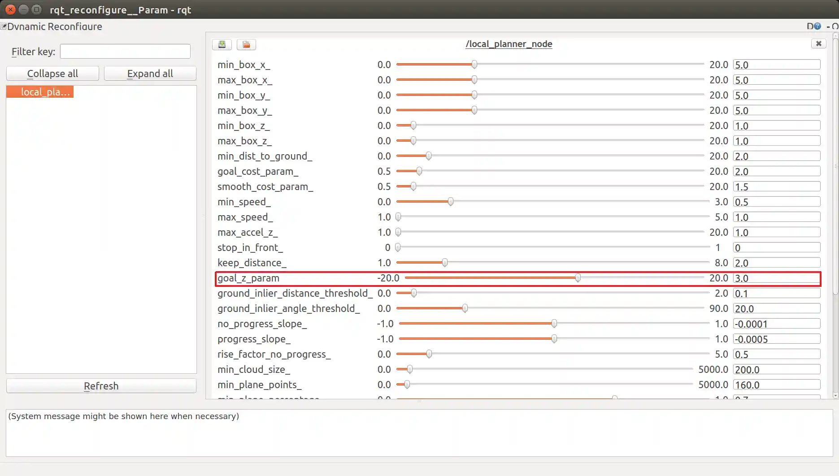
Task: Collapse the Dynamic Reconfigure panel triangle
Action: pos(3,26)
